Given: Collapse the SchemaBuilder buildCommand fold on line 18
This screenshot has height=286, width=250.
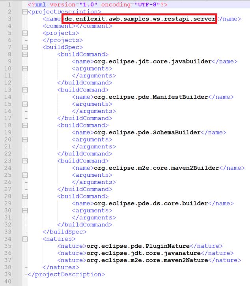Looking at the screenshot, I should pos(25,125).
